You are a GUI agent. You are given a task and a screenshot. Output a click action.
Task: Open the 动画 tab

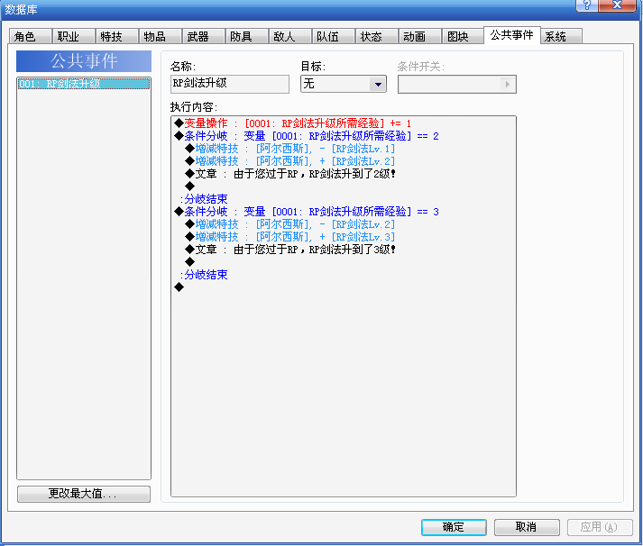tap(420, 36)
